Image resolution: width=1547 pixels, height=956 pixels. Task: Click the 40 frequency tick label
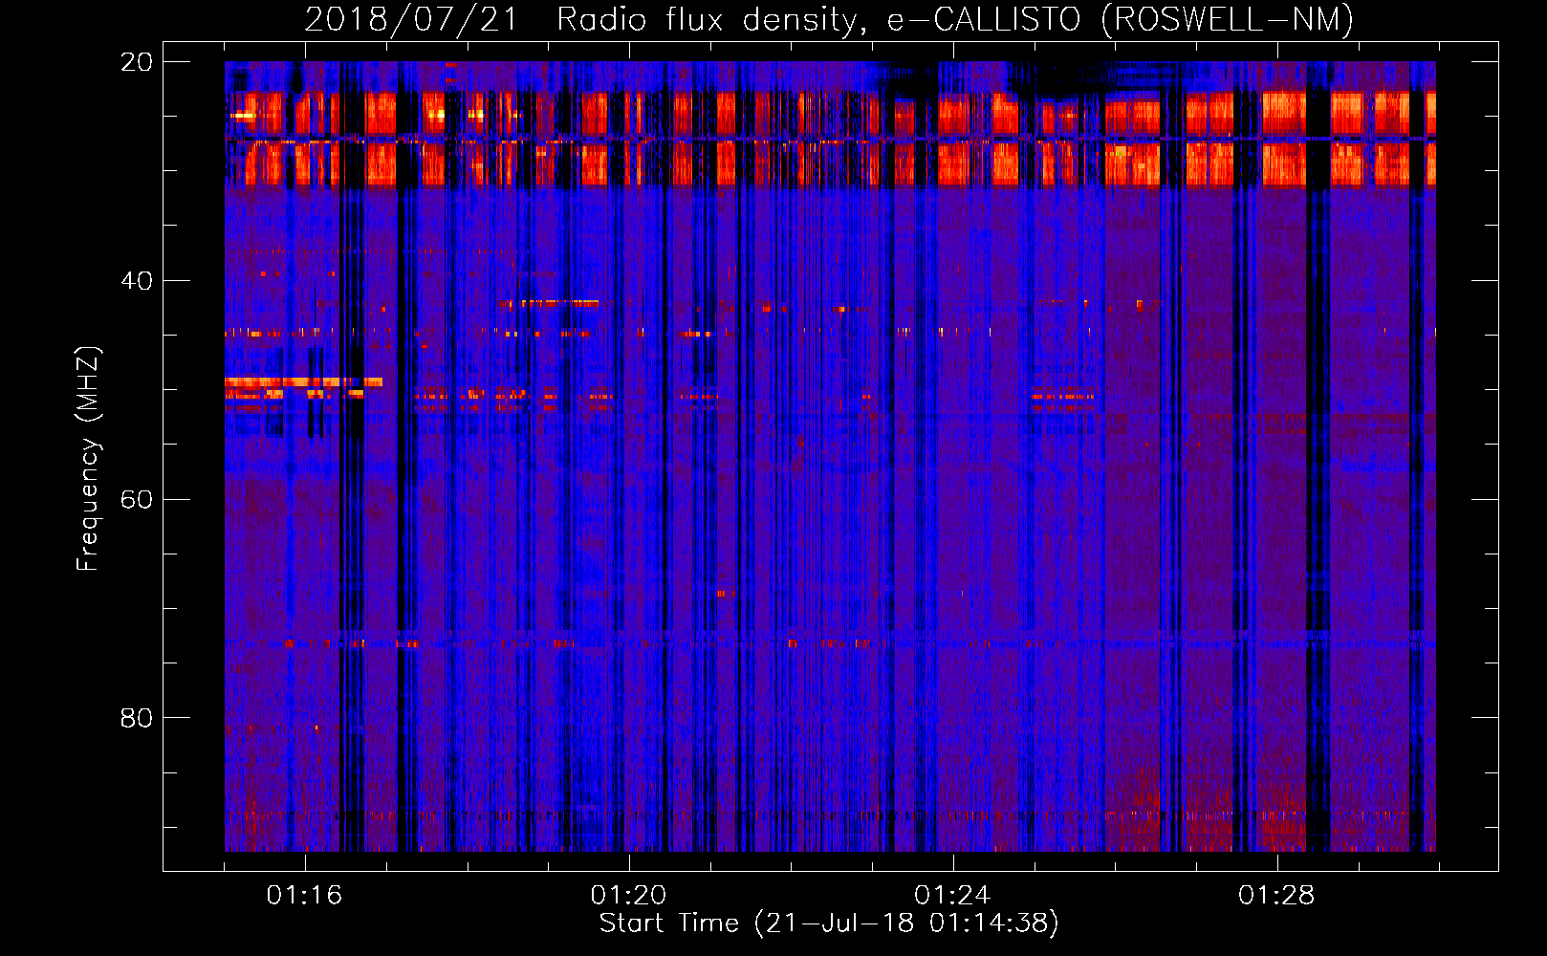(x=137, y=281)
